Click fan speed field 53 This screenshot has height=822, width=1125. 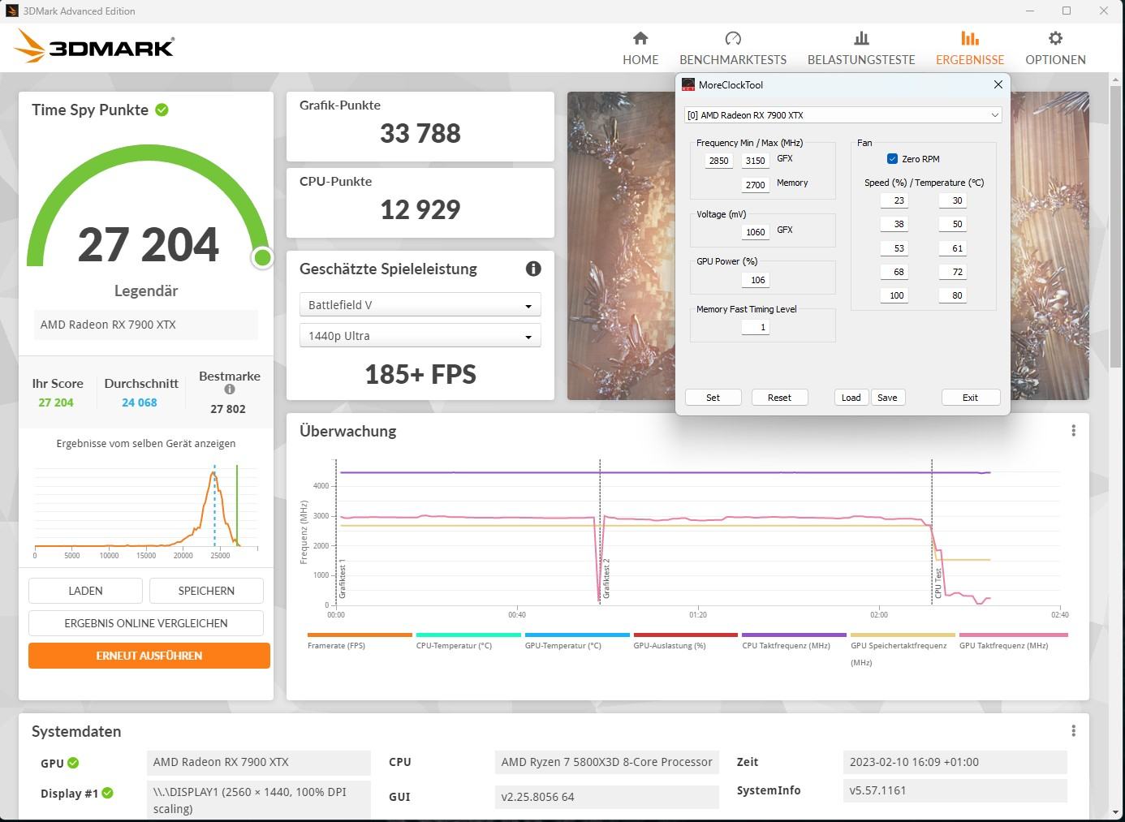point(894,248)
